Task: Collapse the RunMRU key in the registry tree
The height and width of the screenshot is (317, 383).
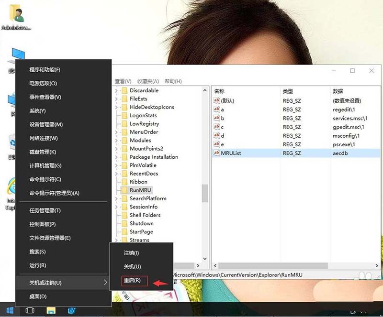Action: 118,190
